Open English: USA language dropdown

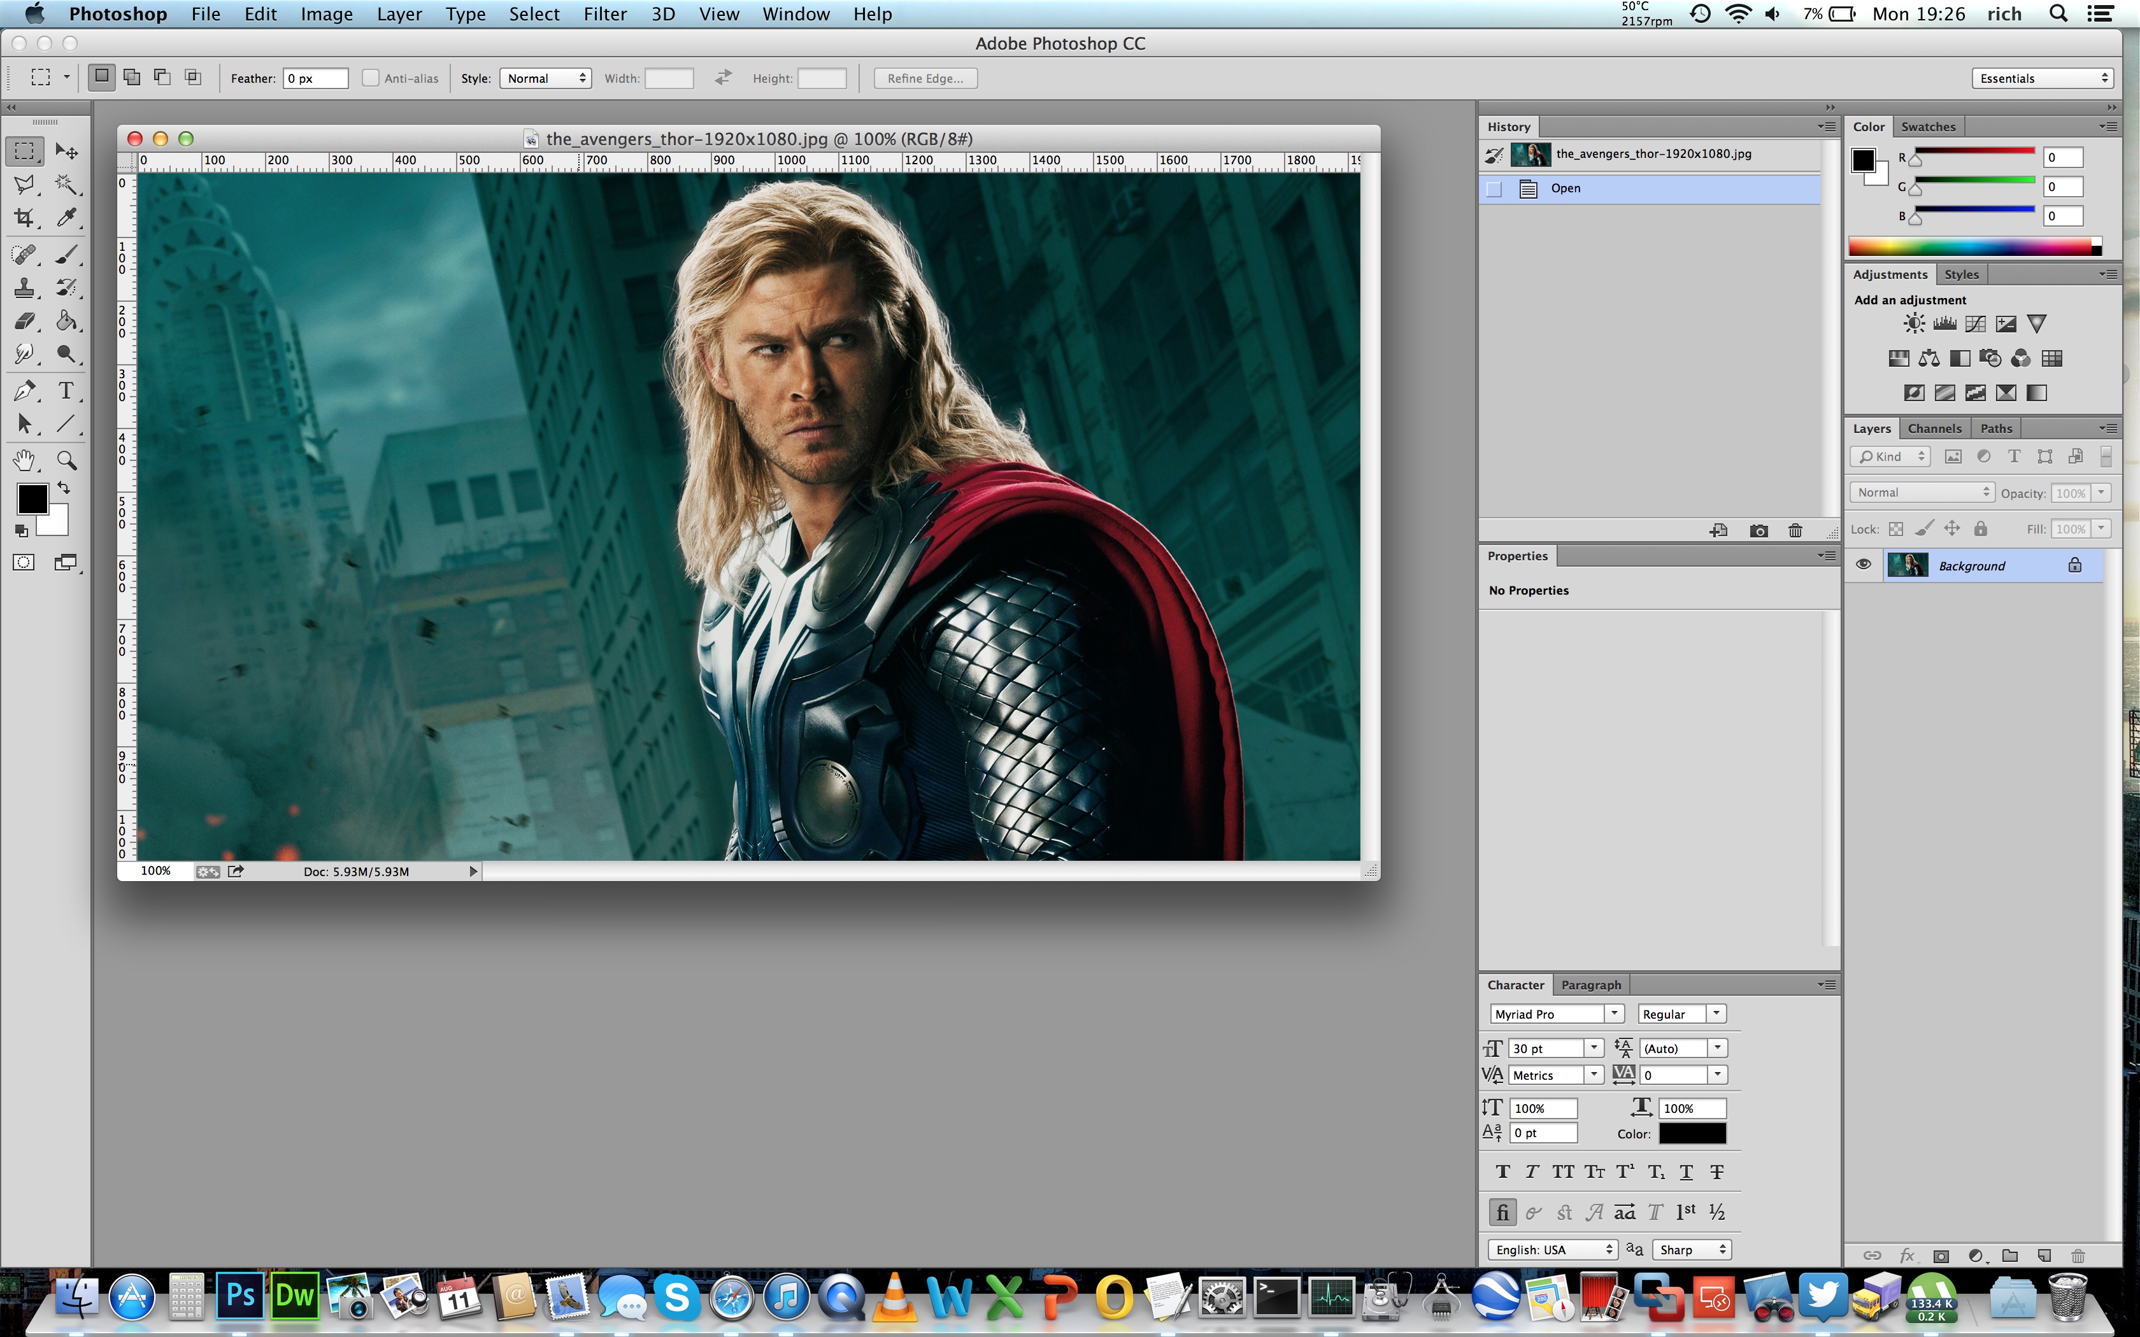pos(1553,1249)
